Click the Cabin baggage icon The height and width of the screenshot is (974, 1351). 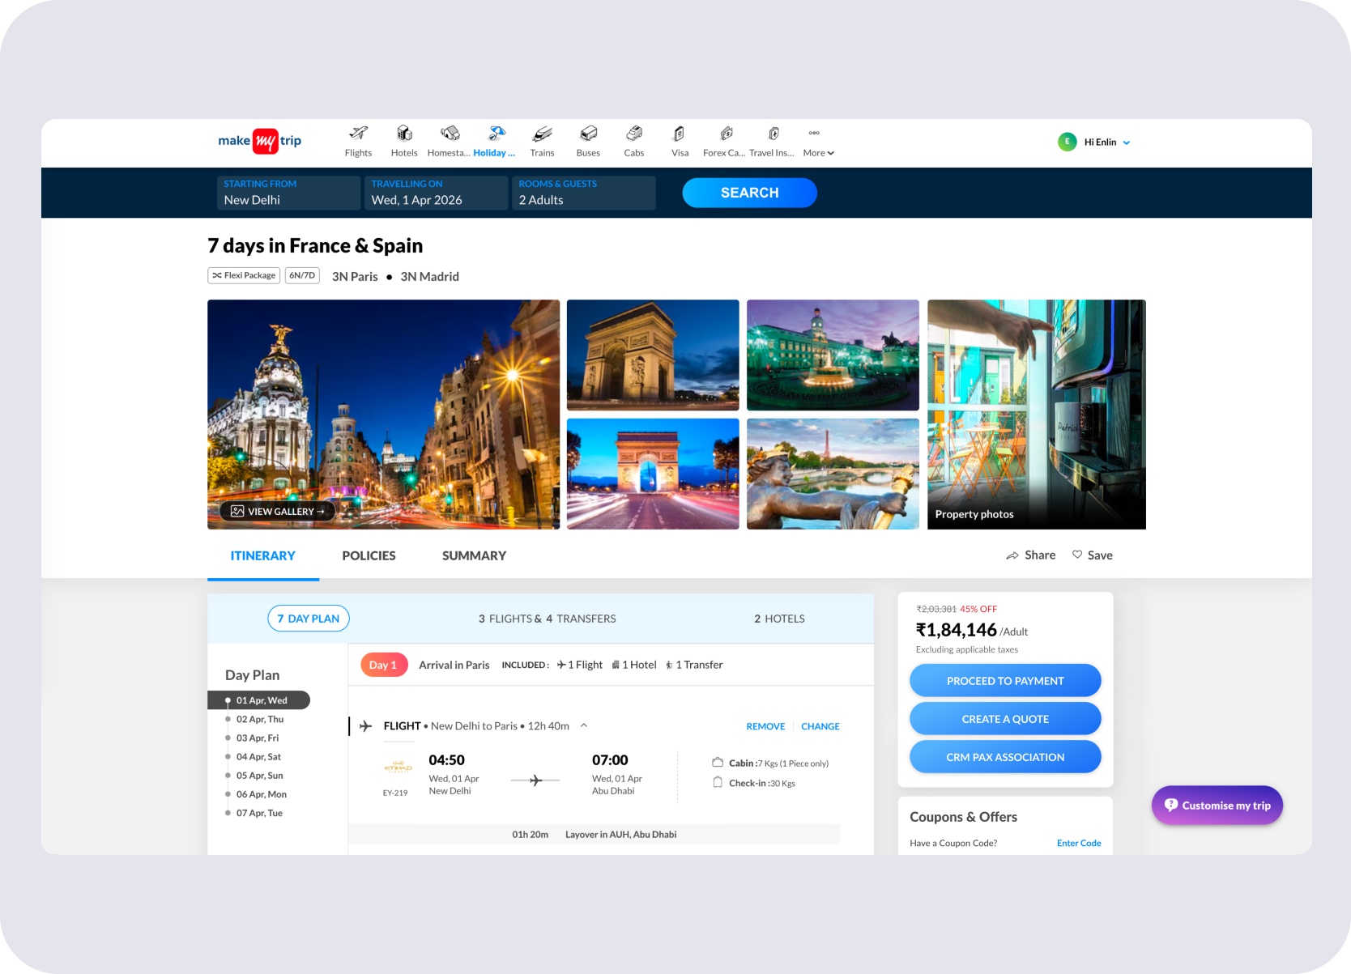[718, 763]
